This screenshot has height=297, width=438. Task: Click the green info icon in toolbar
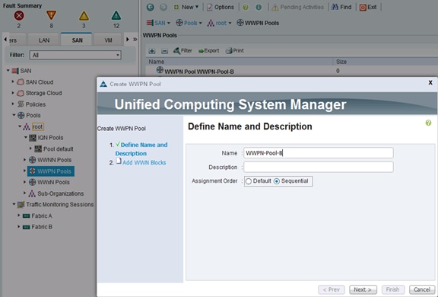[x=259, y=8]
